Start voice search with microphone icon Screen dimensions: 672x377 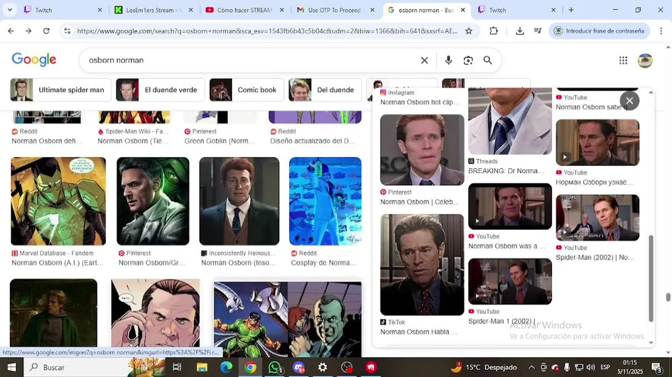coord(449,60)
